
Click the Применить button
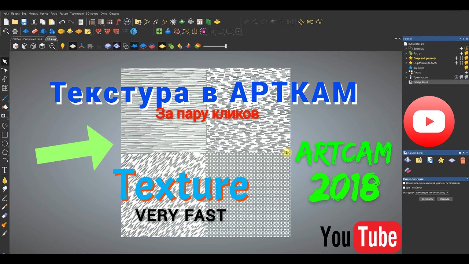tap(427, 199)
